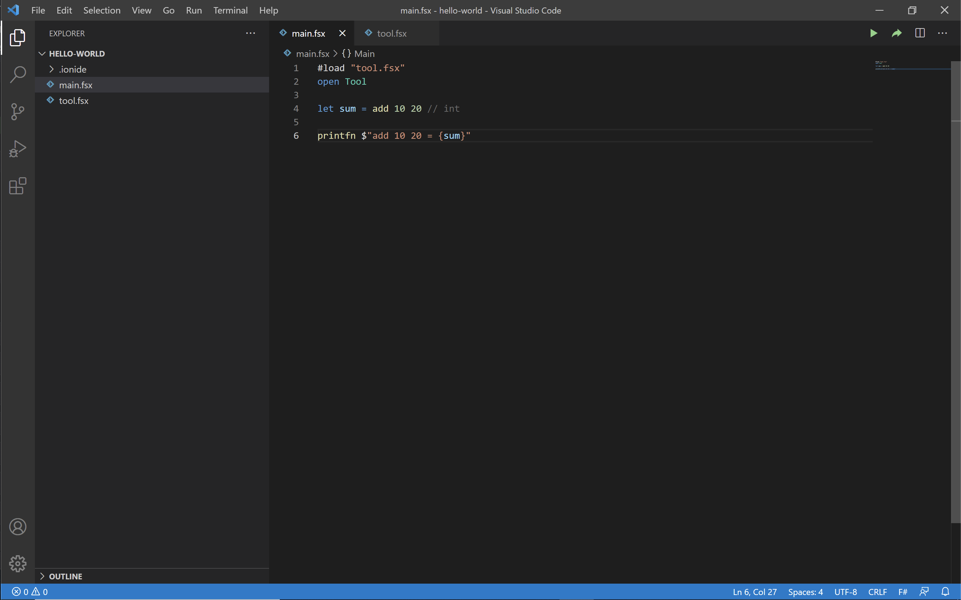Click the CRLF line ending indicator
This screenshot has width=961, height=600.
(x=877, y=592)
